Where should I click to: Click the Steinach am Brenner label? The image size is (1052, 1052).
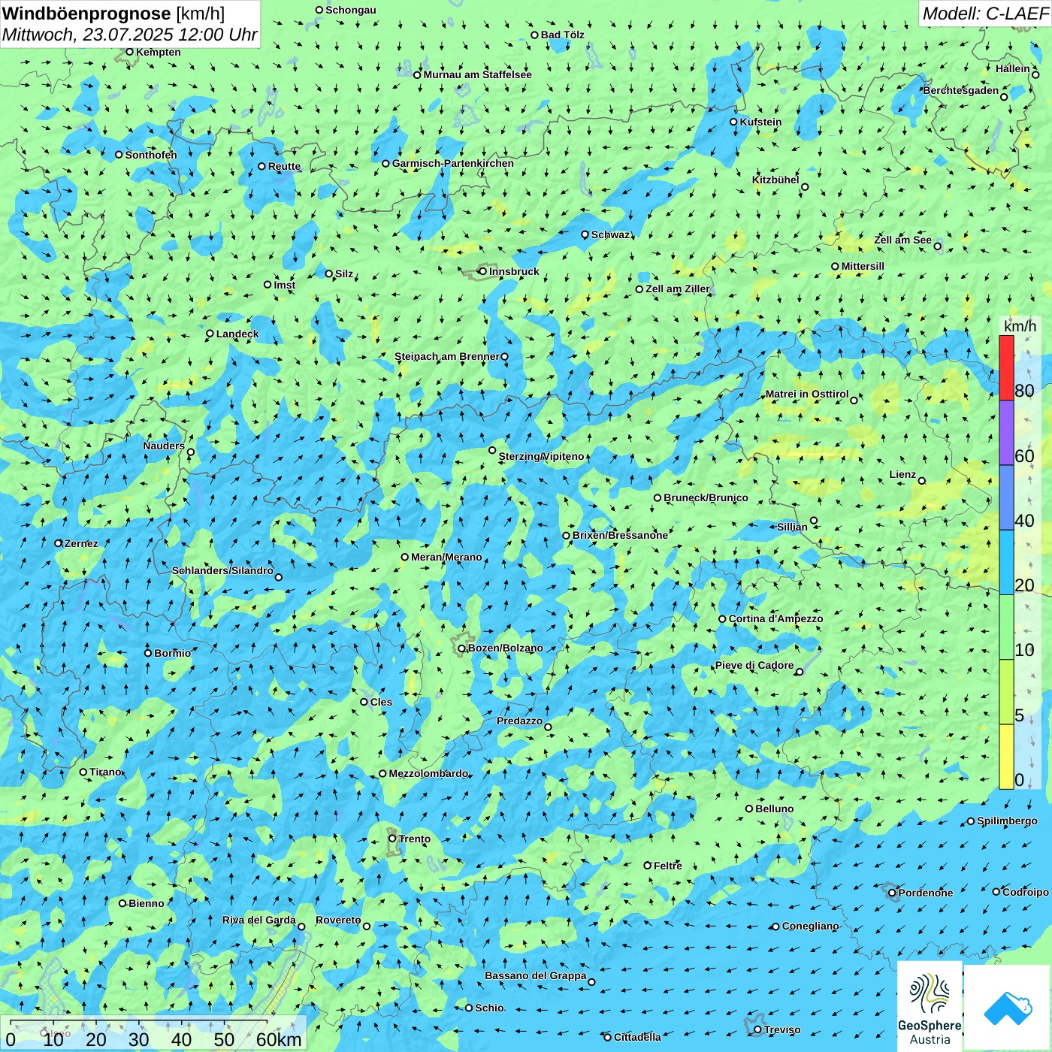coord(447,356)
